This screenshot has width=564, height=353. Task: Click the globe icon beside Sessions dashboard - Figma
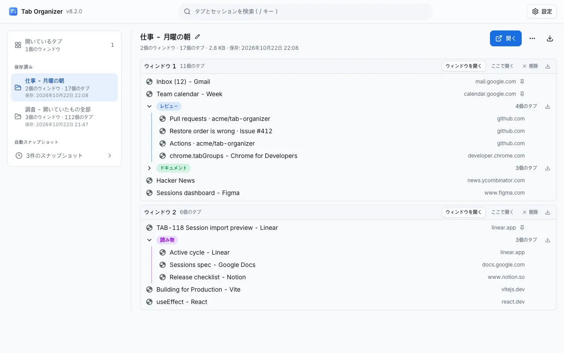click(149, 193)
